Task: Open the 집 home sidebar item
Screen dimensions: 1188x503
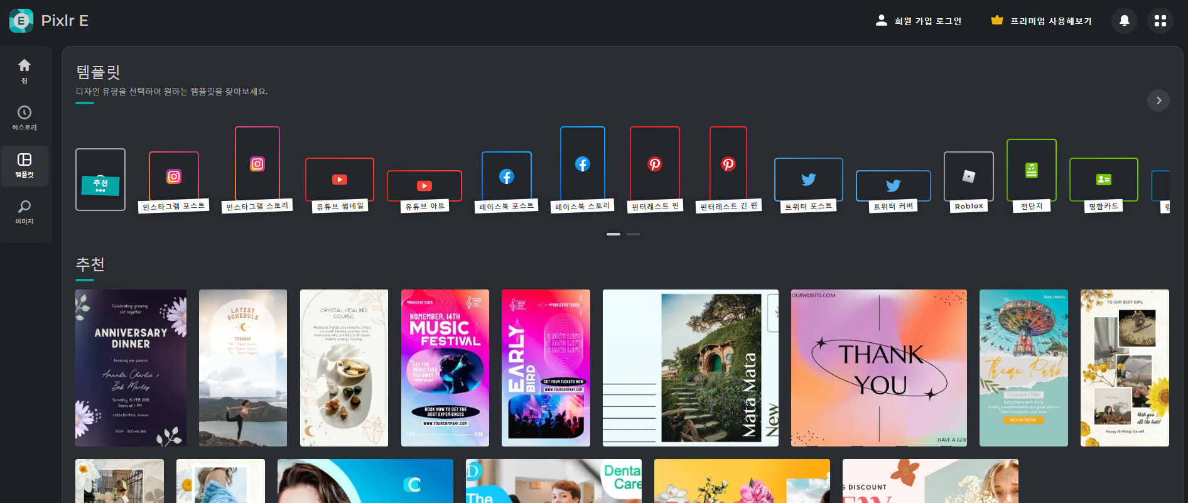Action: click(x=24, y=71)
